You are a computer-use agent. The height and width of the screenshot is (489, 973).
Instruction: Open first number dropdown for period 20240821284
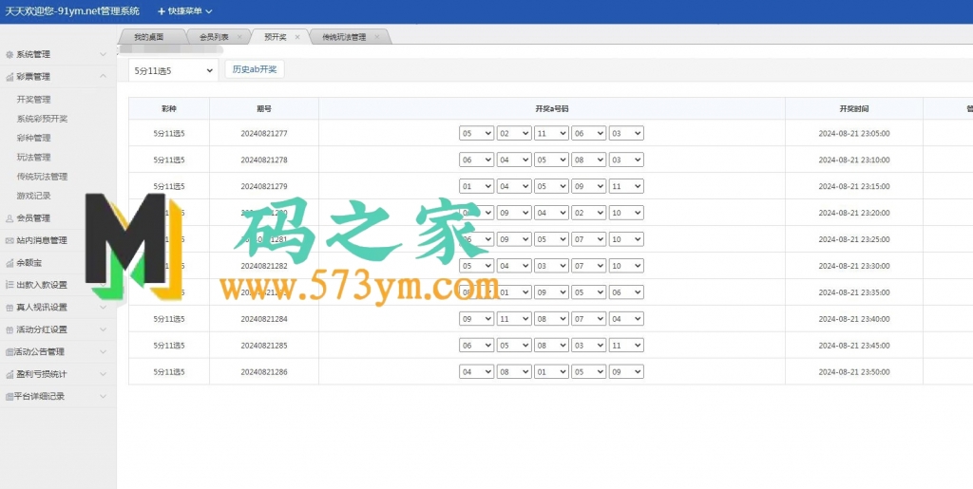[x=477, y=319]
